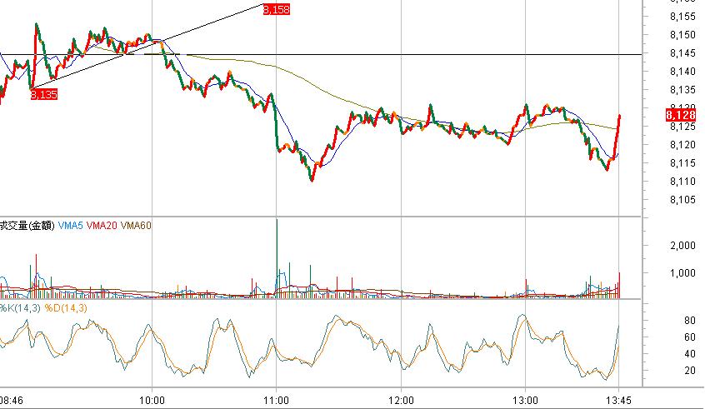The width and height of the screenshot is (705, 409).
Task: Click the 40 stochastic axis value
Action: (690, 354)
